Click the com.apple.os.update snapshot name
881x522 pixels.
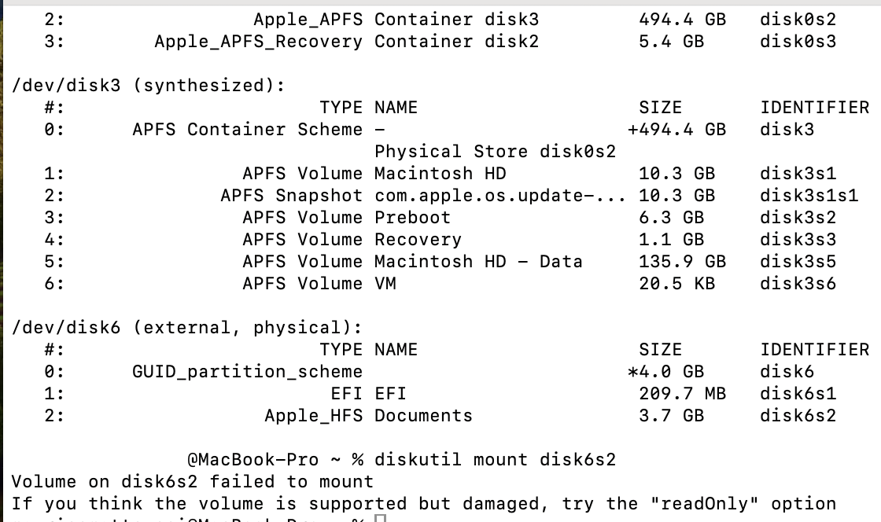click(x=500, y=196)
